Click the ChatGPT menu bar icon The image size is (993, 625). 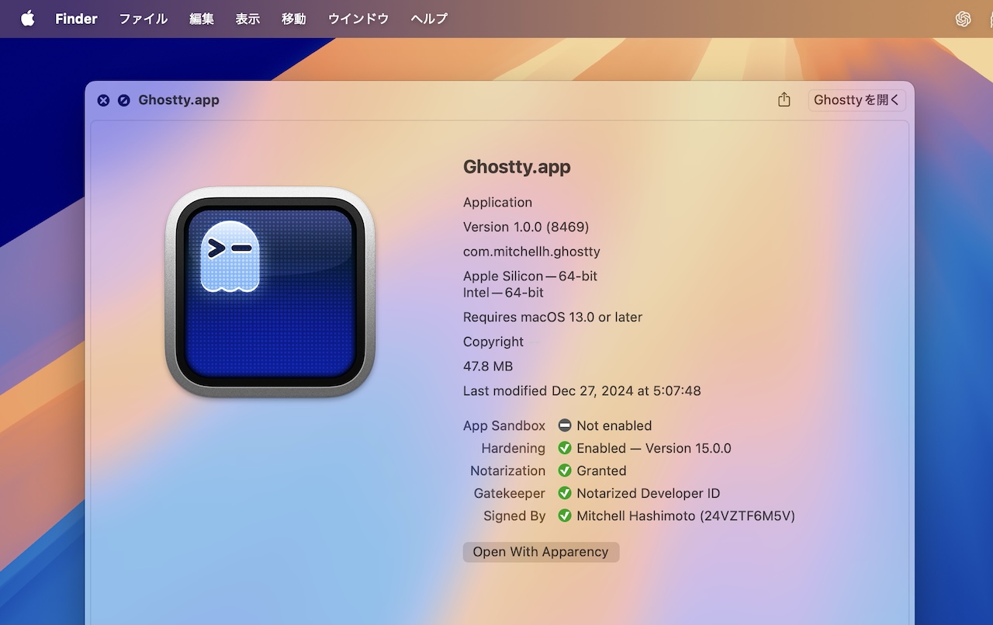[964, 19]
